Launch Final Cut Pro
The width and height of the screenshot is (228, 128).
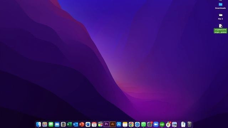[100, 124]
